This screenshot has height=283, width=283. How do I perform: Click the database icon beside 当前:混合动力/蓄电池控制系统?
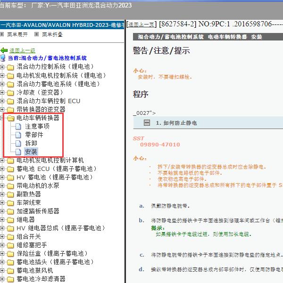click(x=3, y=58)
